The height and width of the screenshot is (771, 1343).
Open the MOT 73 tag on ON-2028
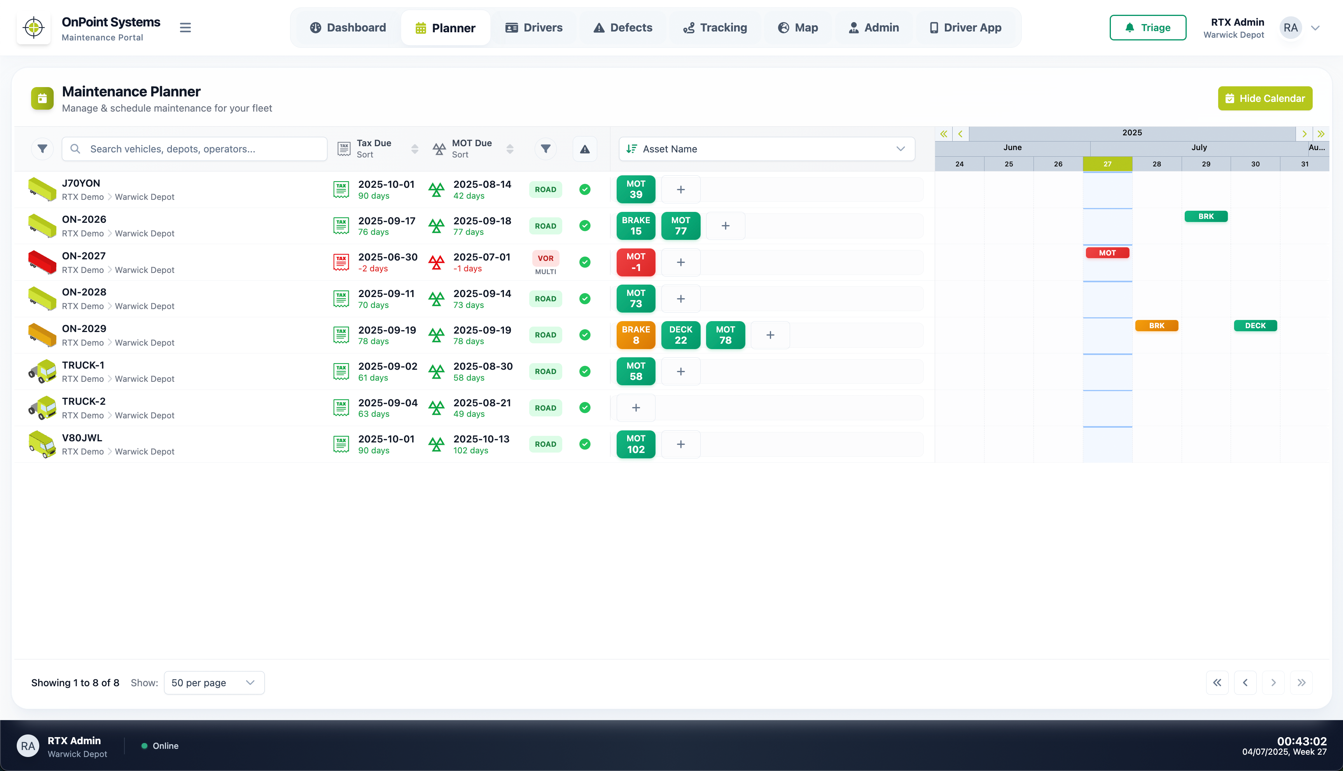click(x=635, y=298)
